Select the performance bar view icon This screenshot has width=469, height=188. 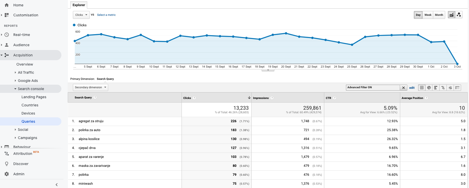coord(436,87)
